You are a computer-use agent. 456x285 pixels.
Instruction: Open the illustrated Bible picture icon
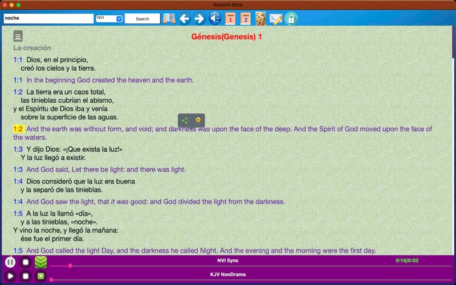[x=260, y=19]
